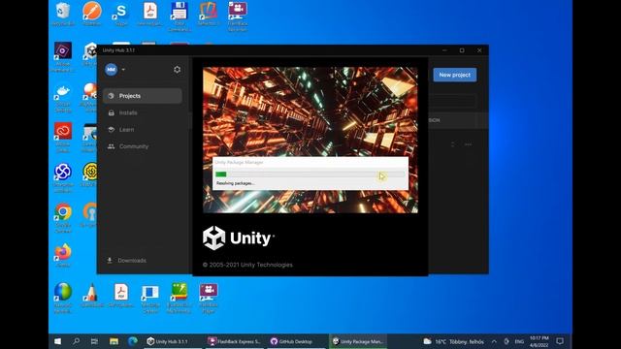The height and width of the screenshot is (349, 621).
Task: Click the MM account avatar
Action: point(112,70)
